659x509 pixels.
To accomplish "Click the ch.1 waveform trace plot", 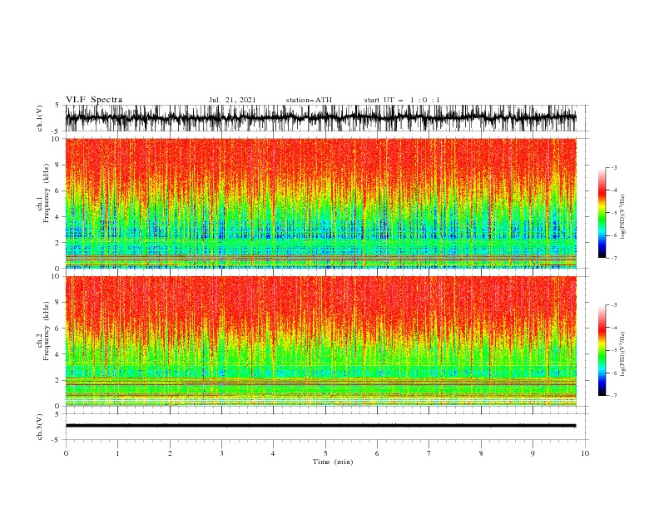I will (x=320, y=118).
